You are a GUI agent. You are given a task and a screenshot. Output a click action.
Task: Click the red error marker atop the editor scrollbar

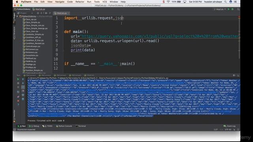239,17
